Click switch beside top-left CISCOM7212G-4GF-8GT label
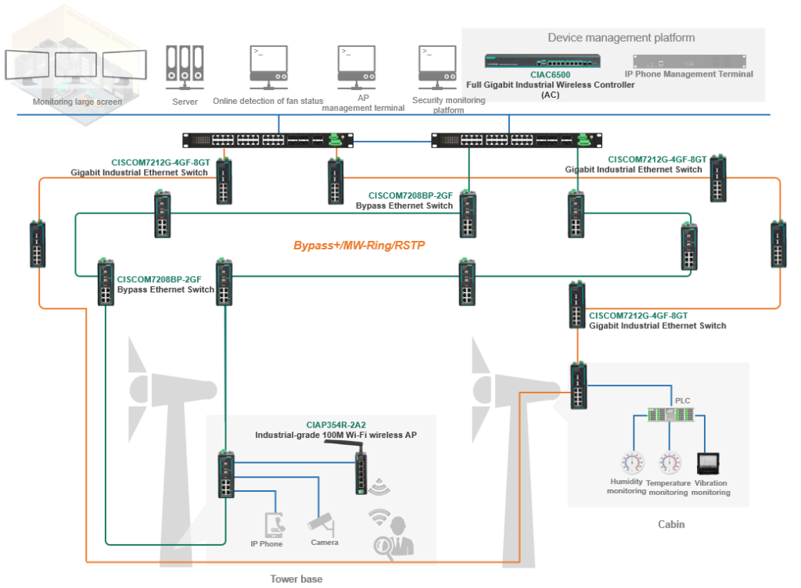Image resolution: width=801 pixels, height=588 pixels. point(224,181)
